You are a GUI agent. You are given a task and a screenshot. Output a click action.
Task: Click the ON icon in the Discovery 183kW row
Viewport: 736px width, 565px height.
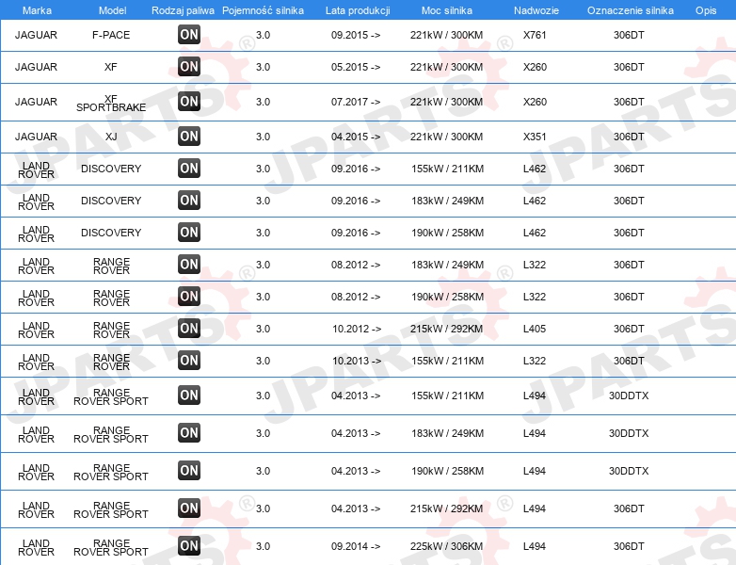[189, 200]
